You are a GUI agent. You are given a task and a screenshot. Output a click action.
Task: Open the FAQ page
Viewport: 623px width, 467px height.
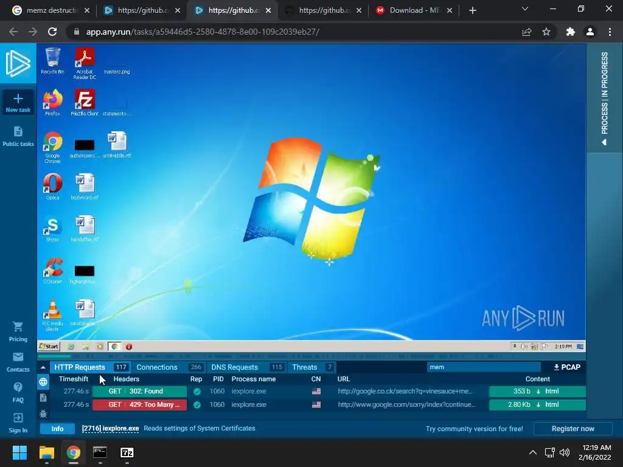(18, 393)
